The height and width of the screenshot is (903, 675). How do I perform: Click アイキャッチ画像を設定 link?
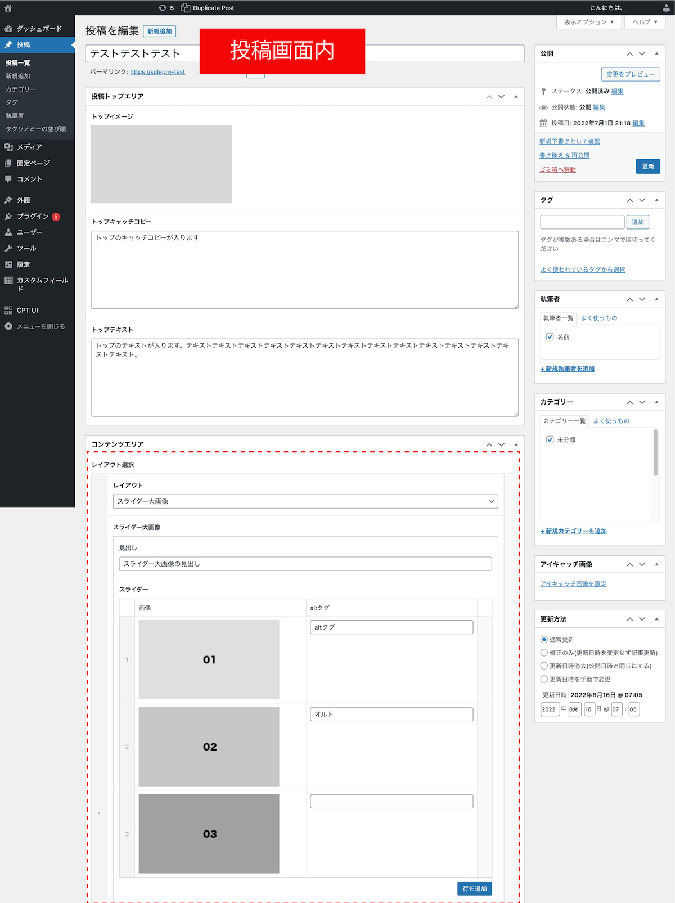click(x=573, y=584)
